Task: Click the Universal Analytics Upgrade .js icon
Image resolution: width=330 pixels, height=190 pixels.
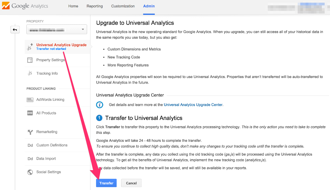Action: pyautogui.click(x=30, y=47)
